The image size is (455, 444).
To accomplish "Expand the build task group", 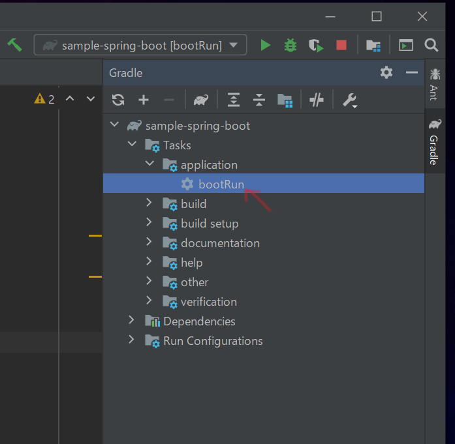I will pos(149,203).
